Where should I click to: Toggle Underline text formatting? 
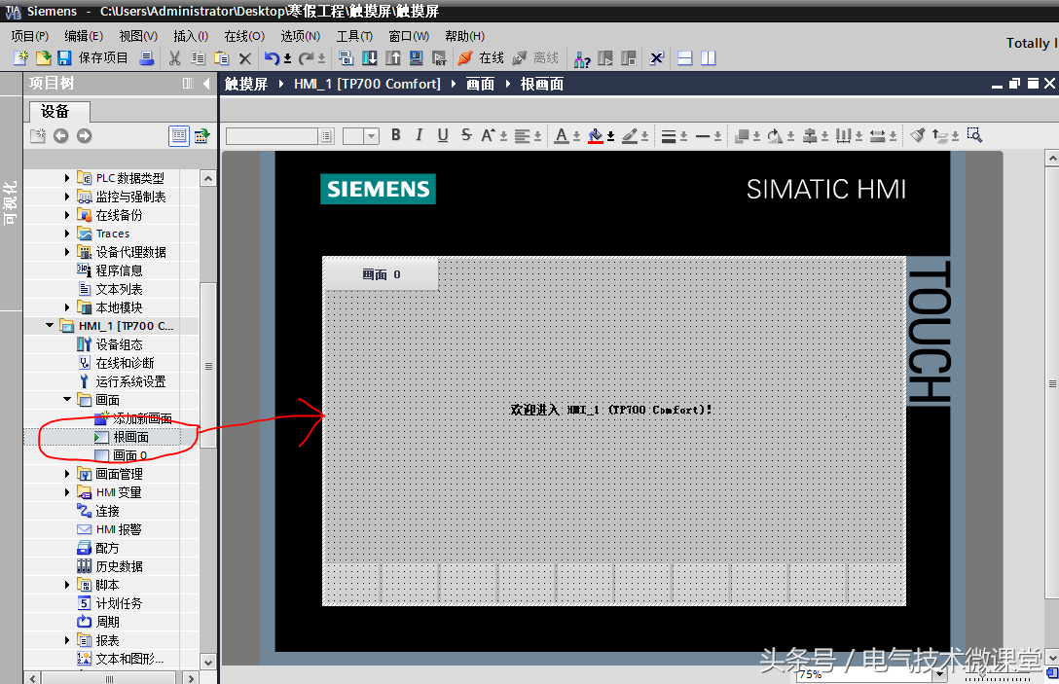tap(442, 135)
